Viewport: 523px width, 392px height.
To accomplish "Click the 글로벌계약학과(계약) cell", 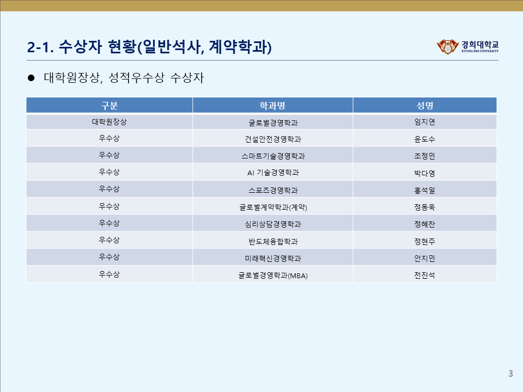I will pyautogui.click(x=272, y=207).
